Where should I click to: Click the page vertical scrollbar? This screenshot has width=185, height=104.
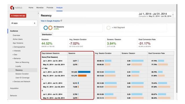coord(177,48)
